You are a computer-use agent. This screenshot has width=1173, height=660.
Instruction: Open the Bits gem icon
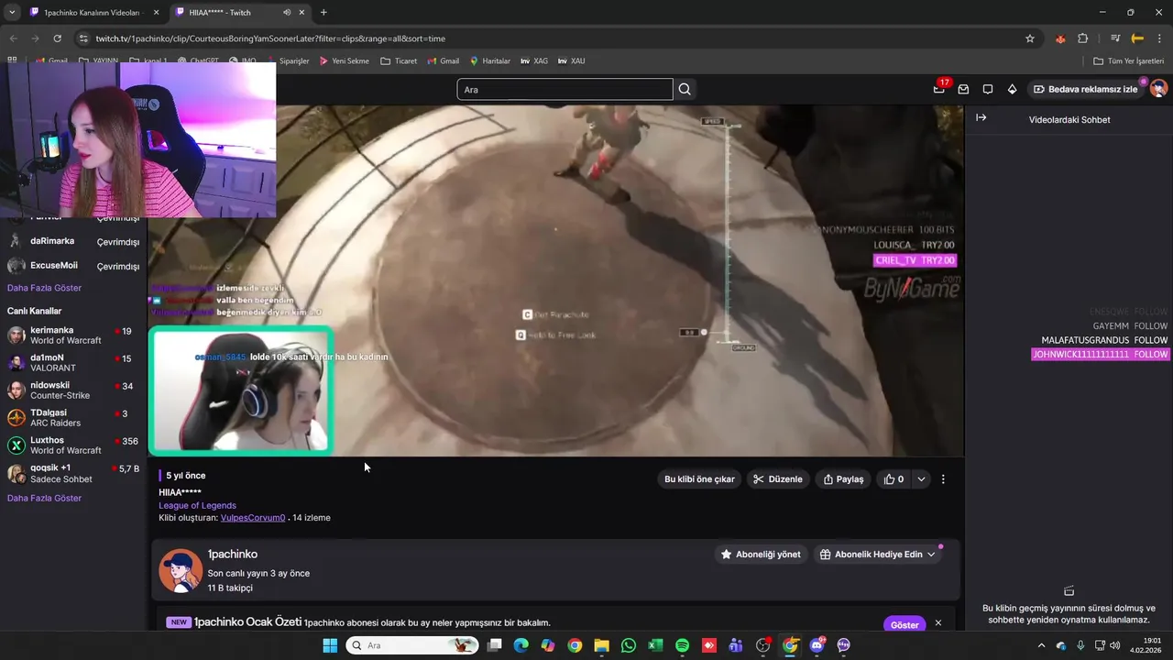[x=1012, y=89]
